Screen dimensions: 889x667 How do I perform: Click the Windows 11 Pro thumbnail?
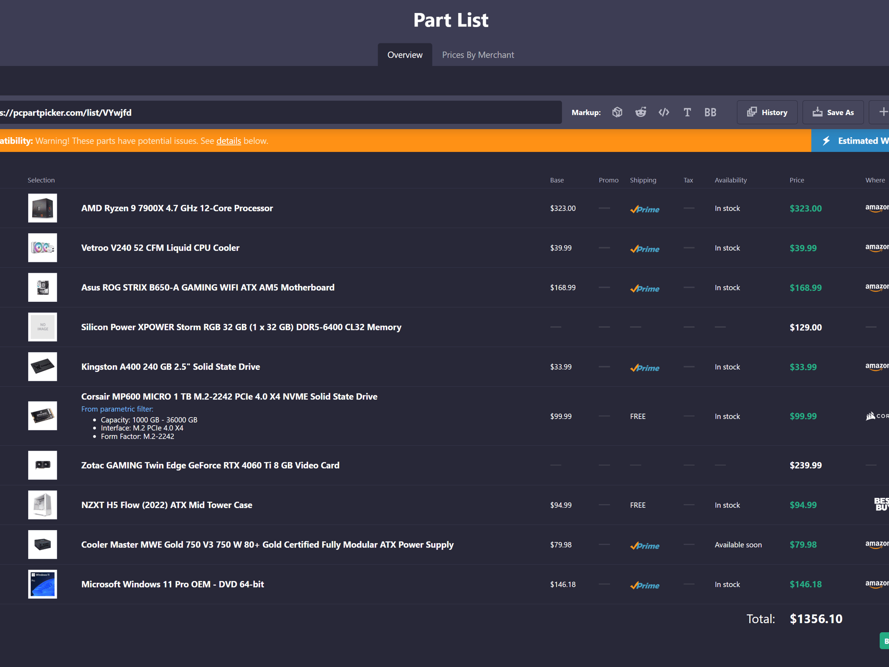(43, 584)
